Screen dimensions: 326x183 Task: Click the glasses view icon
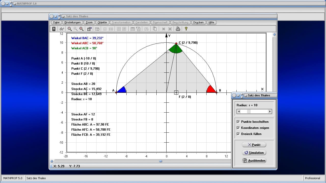click(x=62, y=29)
